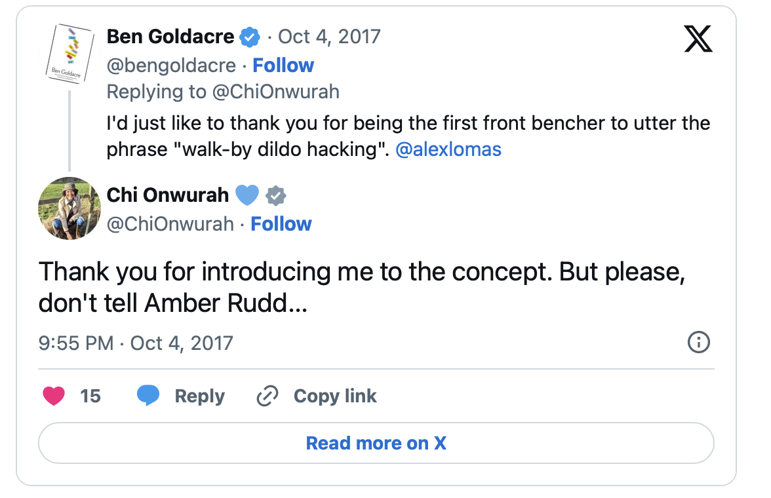This screenshot has width=771, height=498.
Task: Click the reply speech bubble icon
Action: (x=148, y=396)
